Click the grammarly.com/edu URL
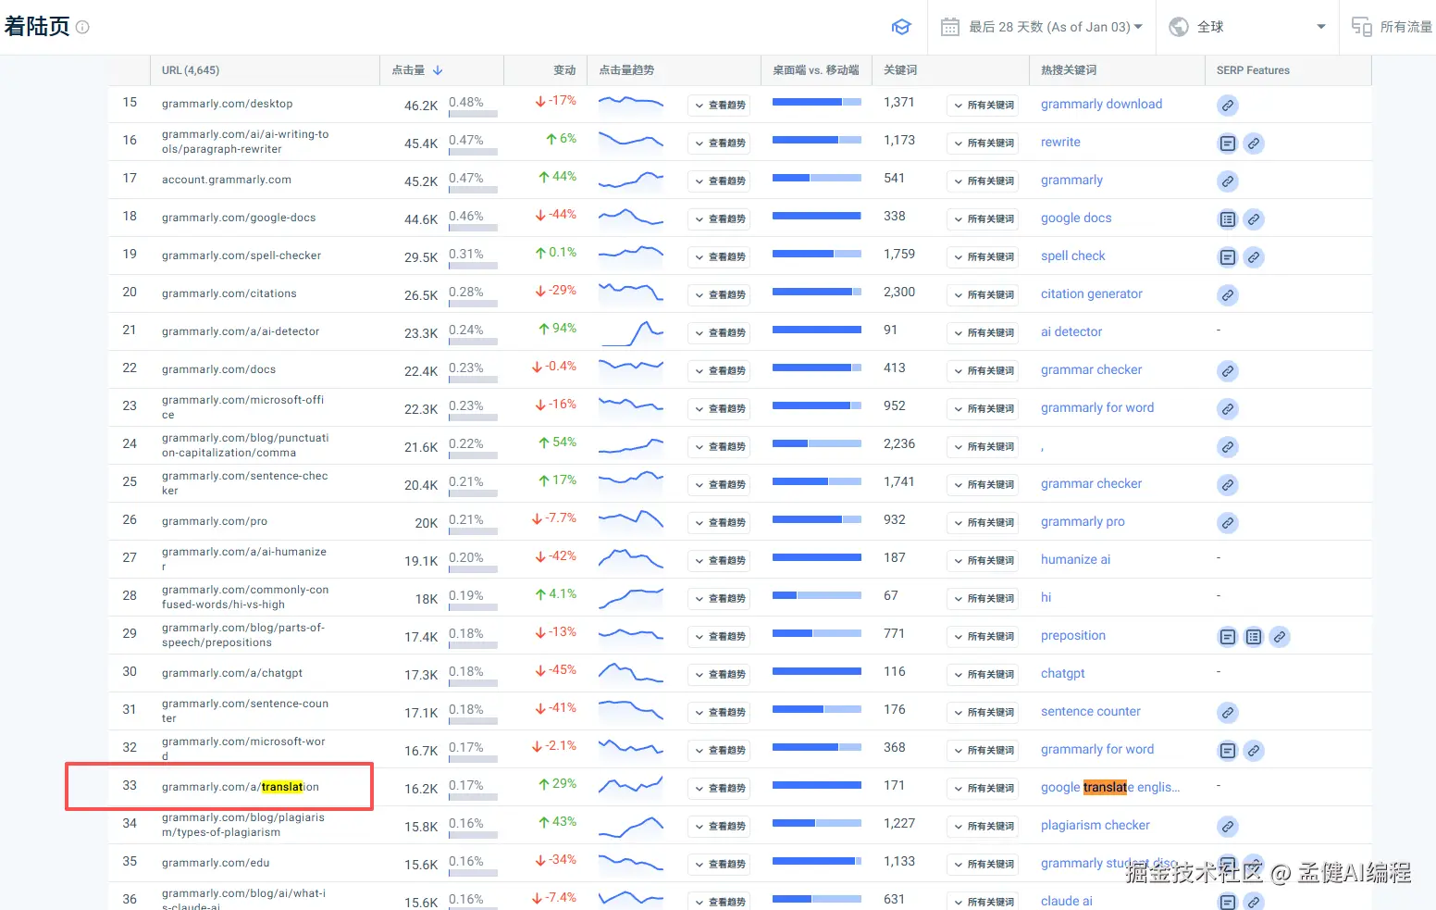Screen dimensions: 1436x910 coord(216,863)
